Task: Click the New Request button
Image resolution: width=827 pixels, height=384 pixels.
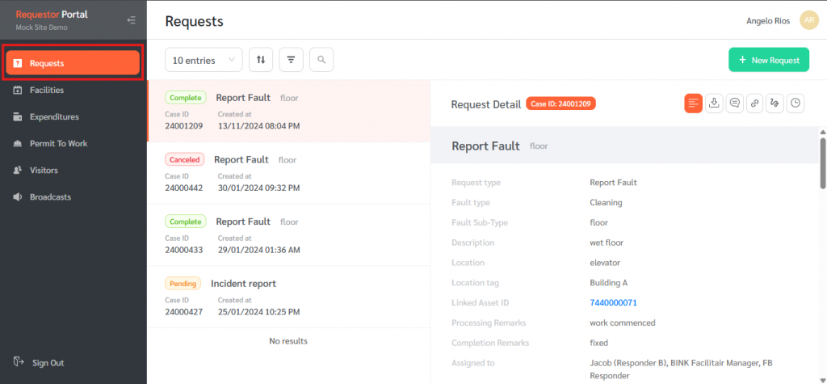Action: tap(768, 60)
